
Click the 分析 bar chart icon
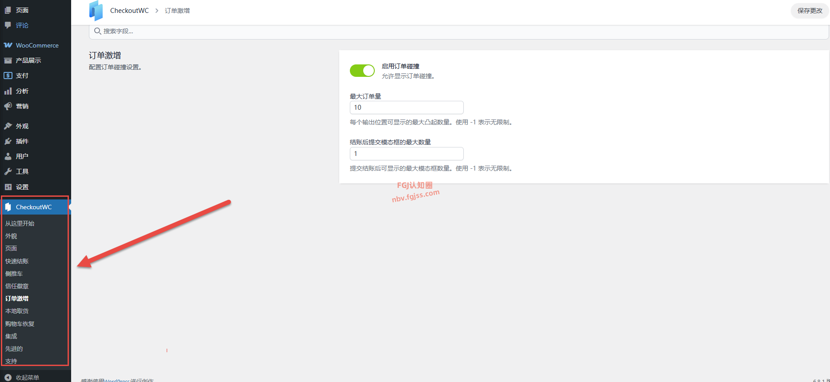pyautogui.click(x=8, y=91)
